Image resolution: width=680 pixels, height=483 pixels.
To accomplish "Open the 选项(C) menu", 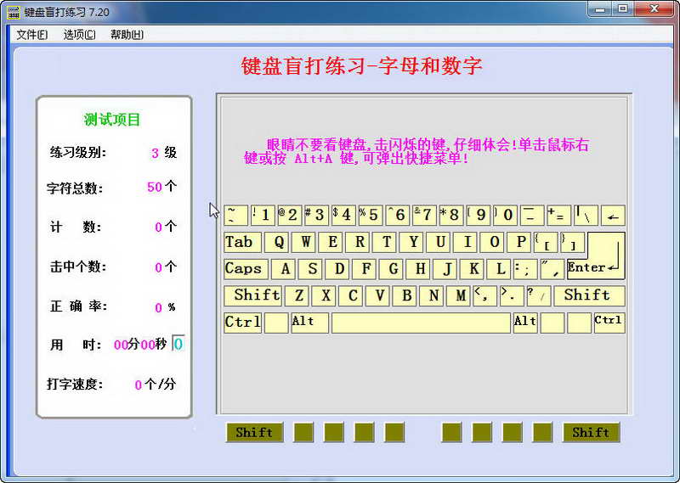I will 79,35.
